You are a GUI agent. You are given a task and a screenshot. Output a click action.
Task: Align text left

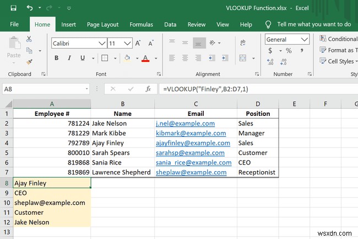[172, 58]
